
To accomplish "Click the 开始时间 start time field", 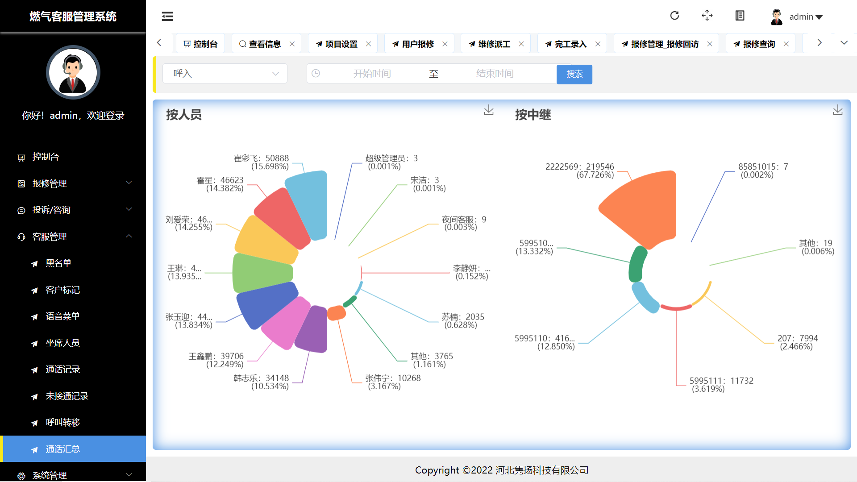I will tap(372, 74).
